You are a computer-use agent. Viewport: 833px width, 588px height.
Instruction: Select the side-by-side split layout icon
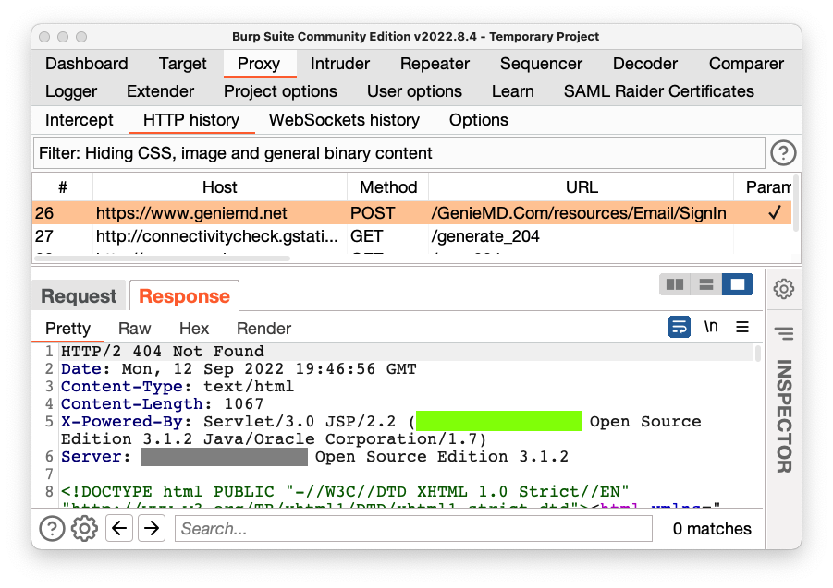(675, 285)
